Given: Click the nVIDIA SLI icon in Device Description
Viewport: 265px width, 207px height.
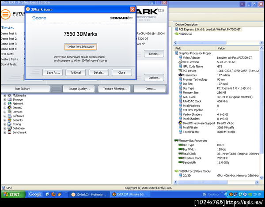Looking at the screenshot, I should click(x=176, y=34).
